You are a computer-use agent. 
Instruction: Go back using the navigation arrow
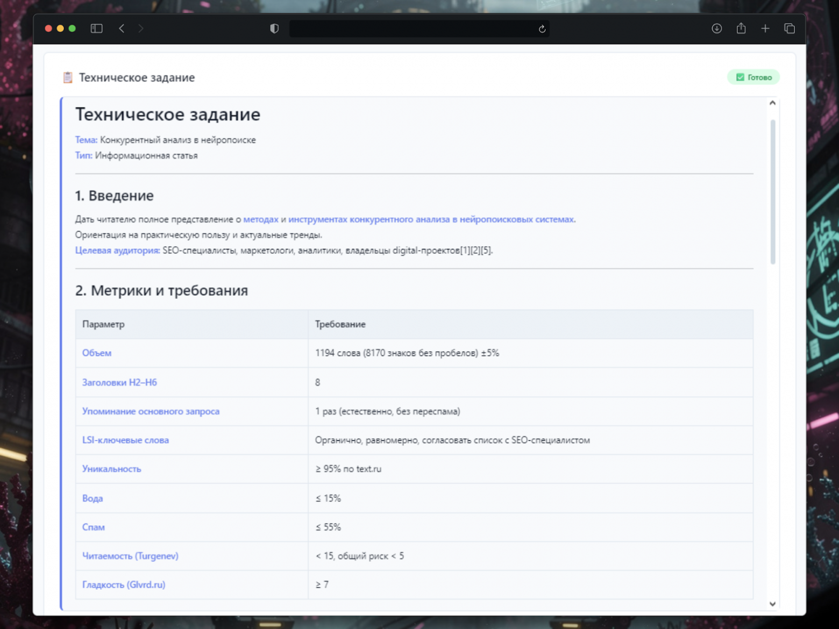[122, 28]
